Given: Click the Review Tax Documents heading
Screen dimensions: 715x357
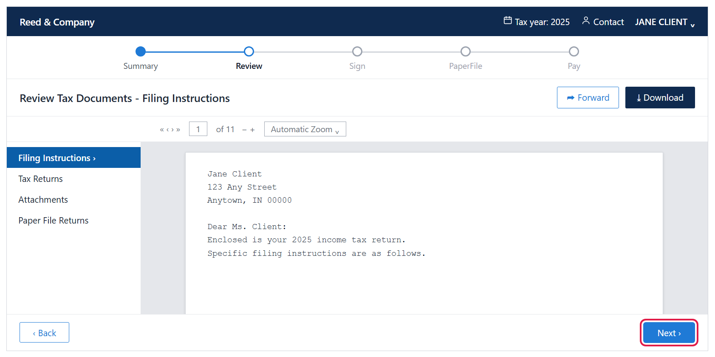Looking at the screenshot, I should coord(124,98).
